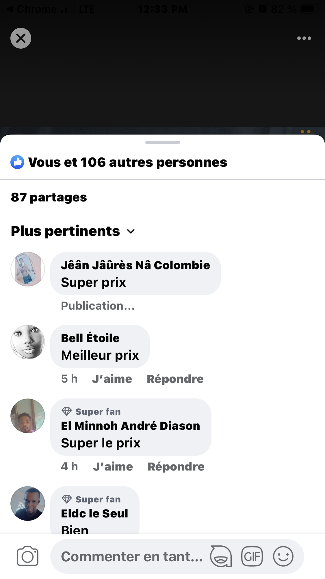Image resolution: width=325 pixels, height=579 pixels.
Task: Tap the Super fan diamond badge on El Minnoh's comment
Action: [67, 411]
